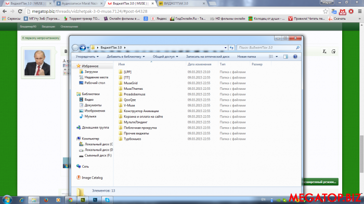Image resolution: width=364 pixels, height=204 pixels.
Task: Open recent pages dropdown arrow
Action: [88, 48]
